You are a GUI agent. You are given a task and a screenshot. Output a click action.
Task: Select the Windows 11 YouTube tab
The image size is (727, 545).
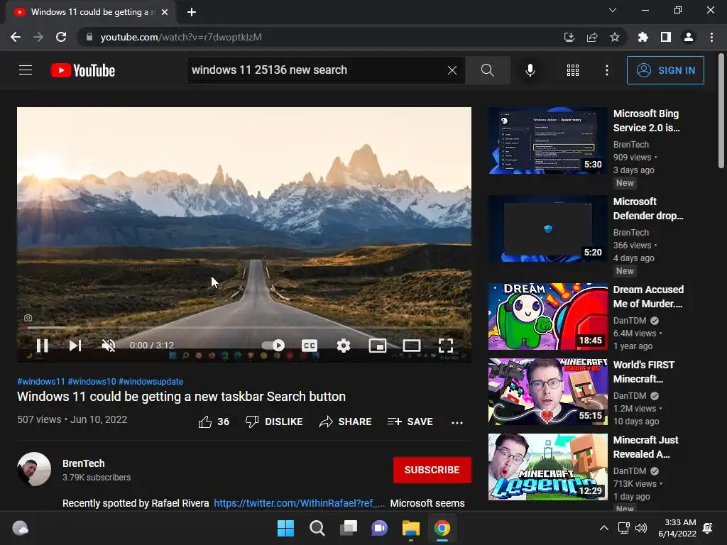89,12
